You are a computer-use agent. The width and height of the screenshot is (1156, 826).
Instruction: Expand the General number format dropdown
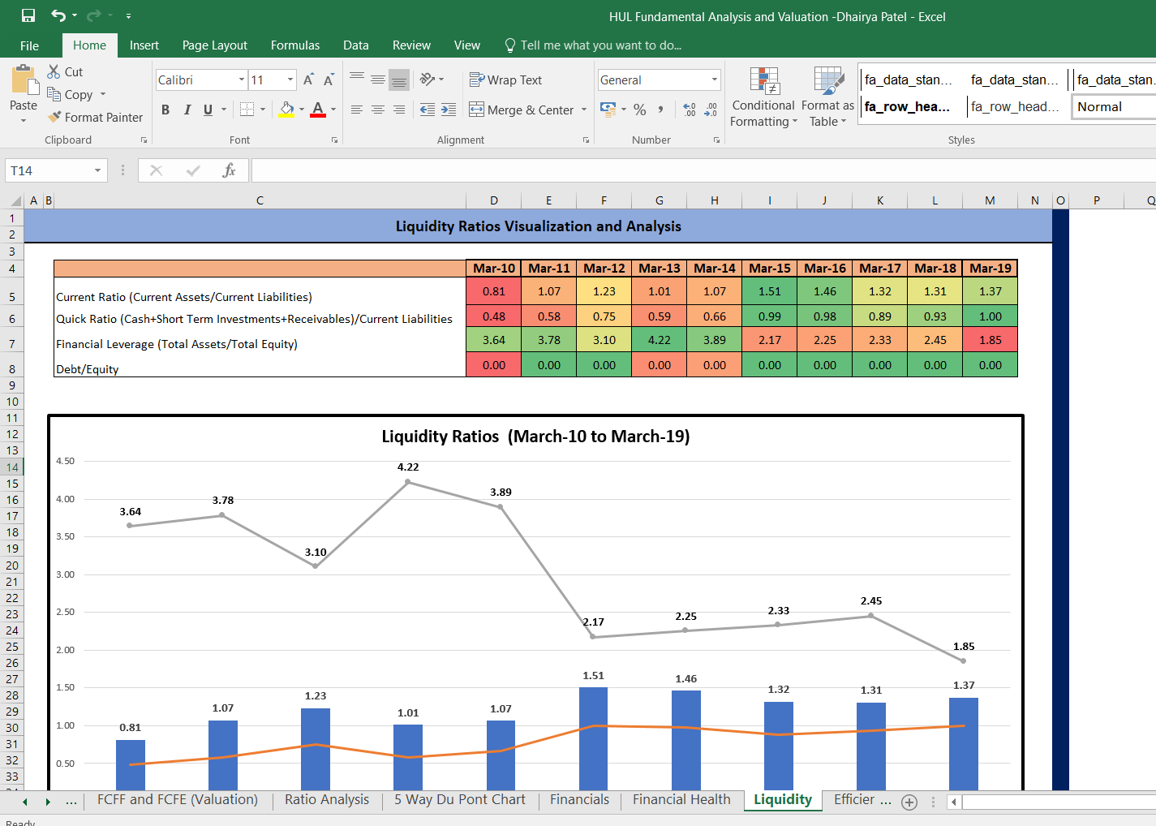point(715,80)
